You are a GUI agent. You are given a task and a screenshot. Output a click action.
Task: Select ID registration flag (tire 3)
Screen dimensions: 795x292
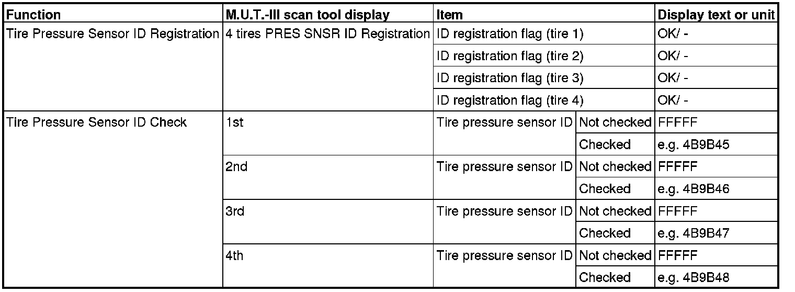(509, 78)
